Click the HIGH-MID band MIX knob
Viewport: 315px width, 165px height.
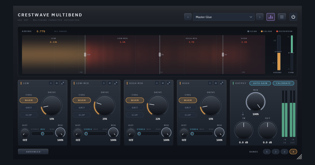pyautogui.click(x=166, y=133)
